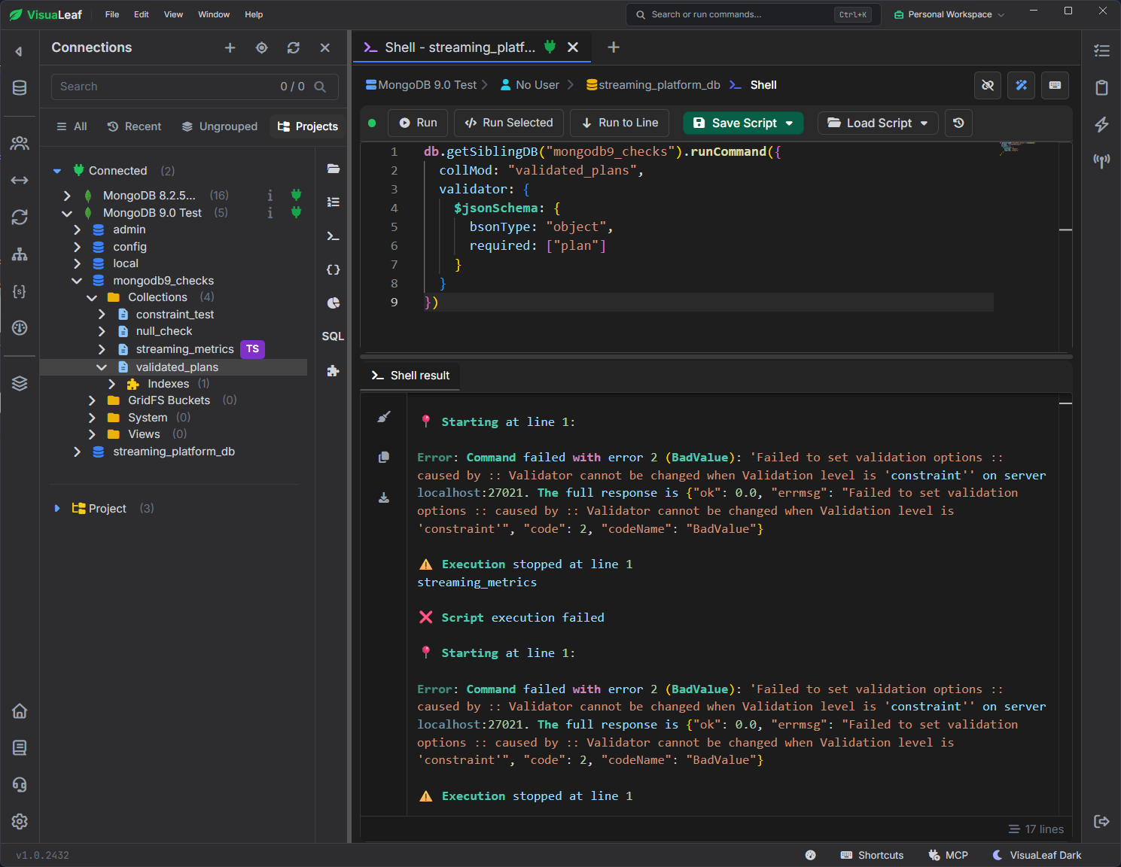
Task: Open Shortcuts in status bar
Action: click(872, 855)
